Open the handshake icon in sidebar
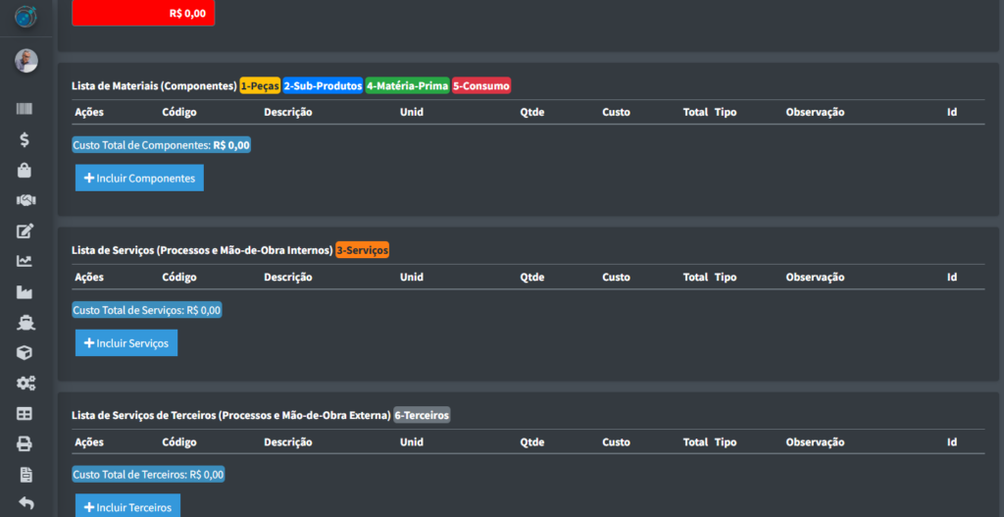This screenshot has height=517, width=1004. pyautogui.click(x=25, y=200)
